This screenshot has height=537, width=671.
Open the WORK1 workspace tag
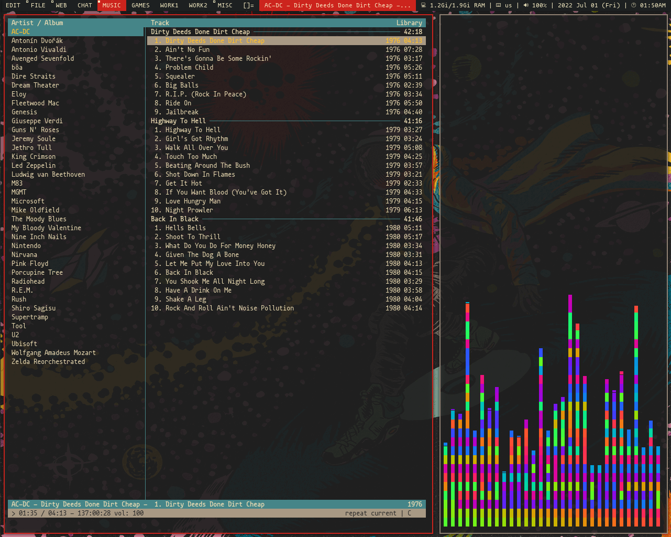click(169, 5)
